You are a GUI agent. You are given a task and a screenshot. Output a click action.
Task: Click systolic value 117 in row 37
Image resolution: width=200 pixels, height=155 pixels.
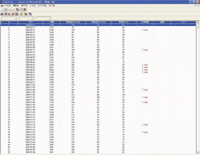73,115
